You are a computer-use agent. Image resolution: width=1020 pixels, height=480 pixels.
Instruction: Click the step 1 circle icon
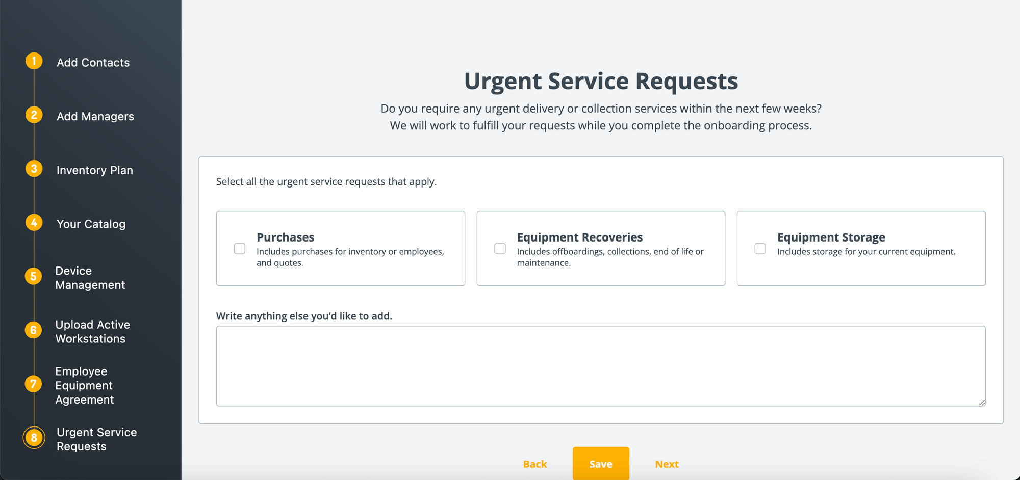coord(34,61)
